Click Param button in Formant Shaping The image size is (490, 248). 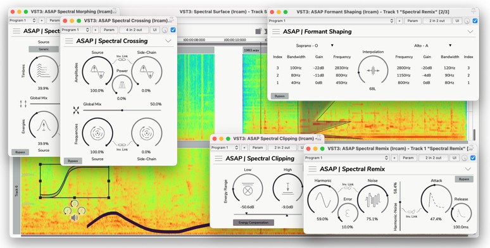point(413,21)
